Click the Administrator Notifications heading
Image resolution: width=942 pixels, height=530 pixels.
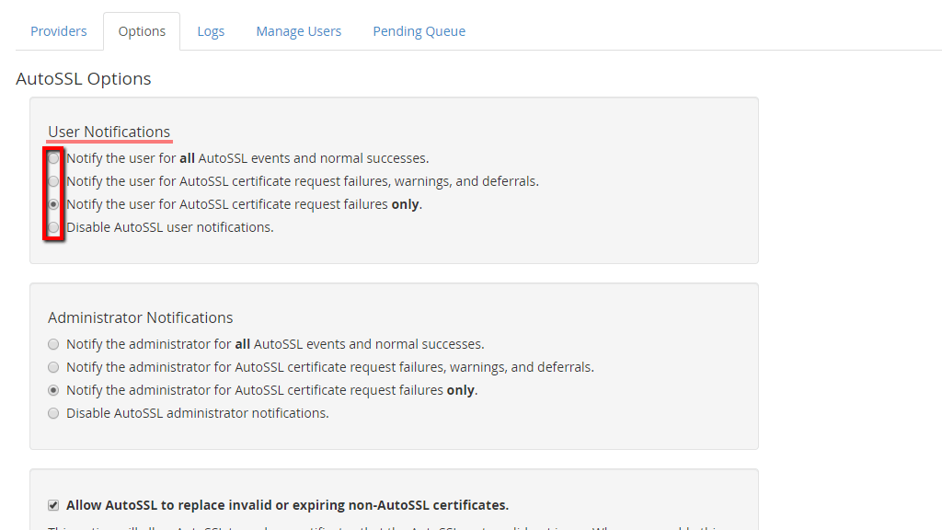coord(140,317)
